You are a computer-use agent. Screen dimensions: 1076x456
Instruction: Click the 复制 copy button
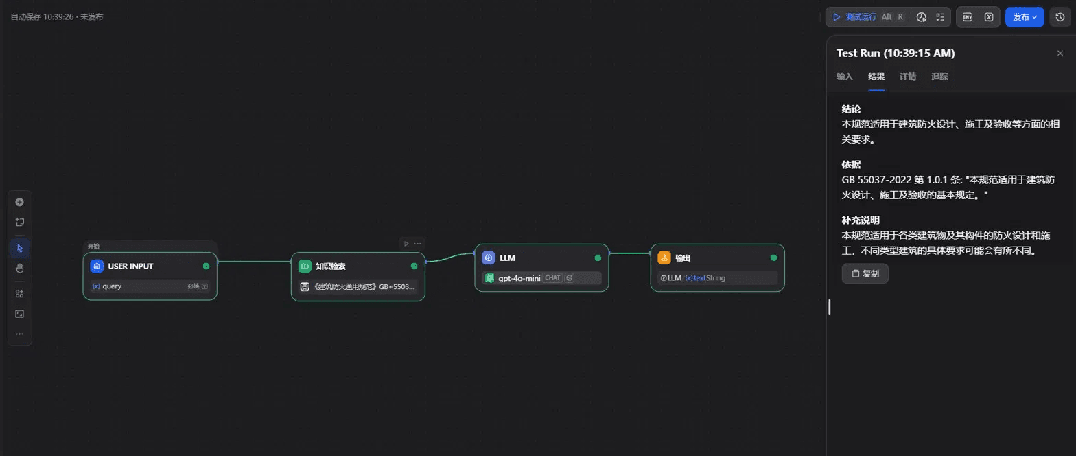pos(865,273)
